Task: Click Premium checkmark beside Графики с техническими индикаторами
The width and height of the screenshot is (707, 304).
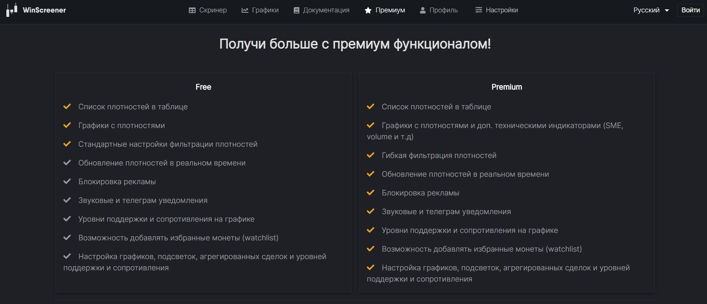Action: [371, 125]
